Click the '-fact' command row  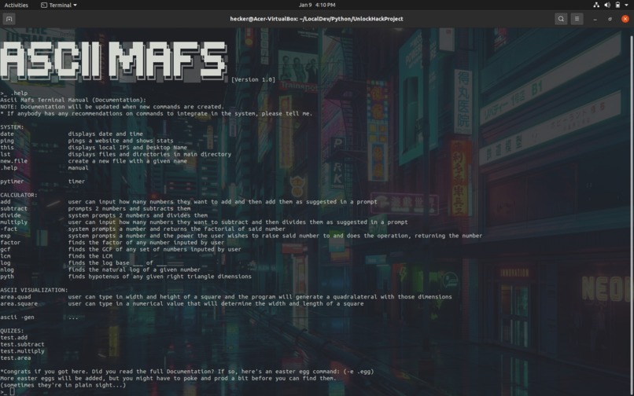click(142, 229)
